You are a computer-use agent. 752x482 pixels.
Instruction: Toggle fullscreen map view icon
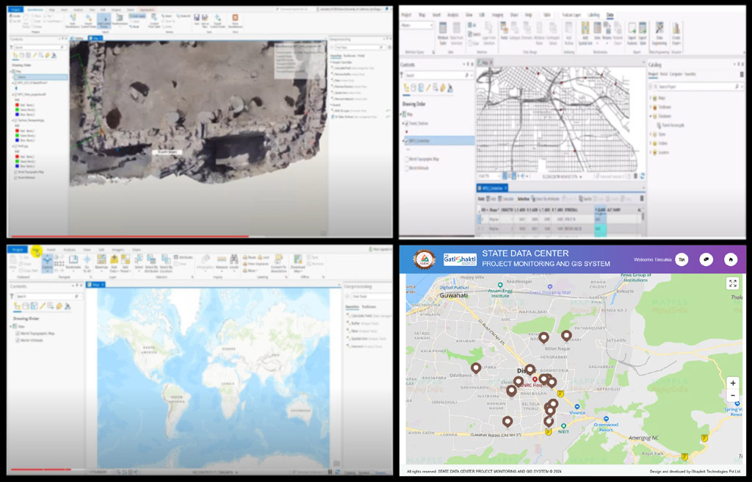click(x=732, y=283)
